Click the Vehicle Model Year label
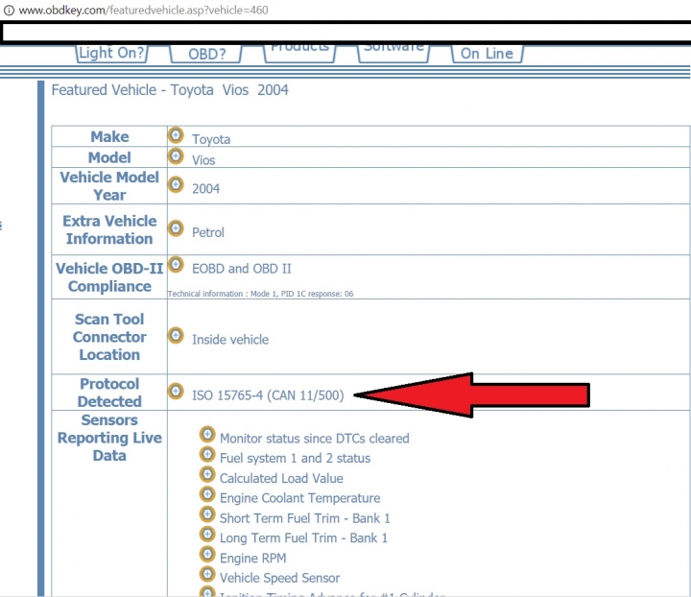The image size is (691, 597). [x=109, y=186]
